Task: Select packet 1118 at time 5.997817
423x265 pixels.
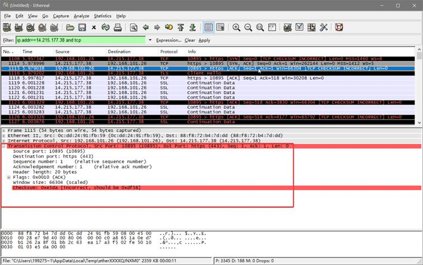Action: click(x=208, y=78)
